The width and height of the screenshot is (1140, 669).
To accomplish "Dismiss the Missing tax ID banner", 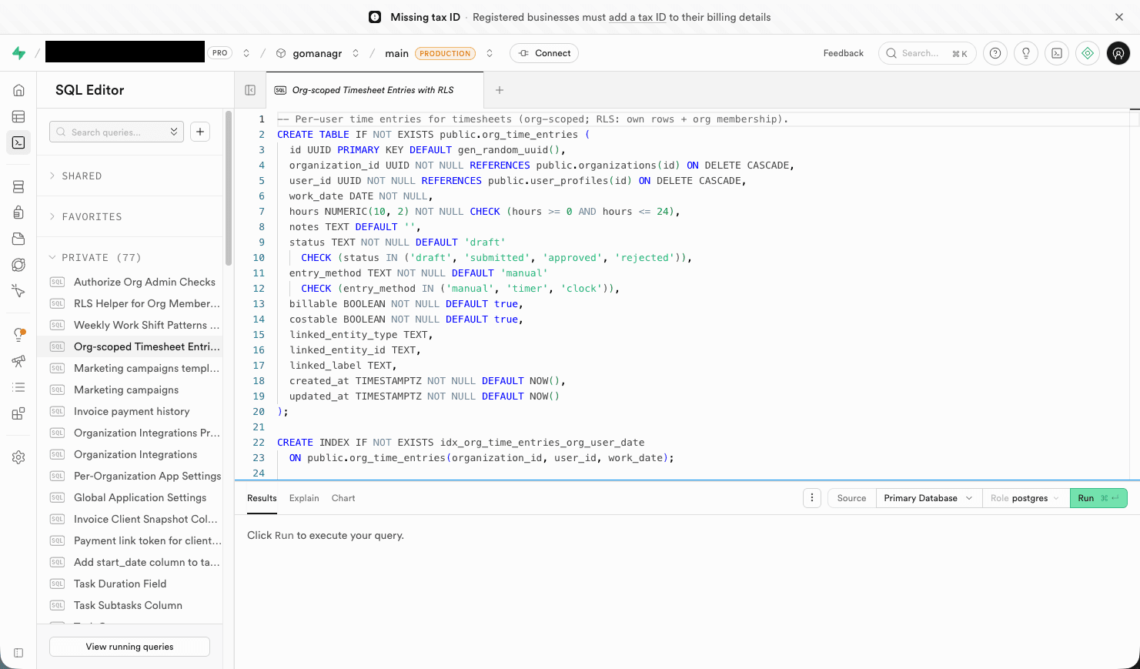I will (x=1119, y=17).
